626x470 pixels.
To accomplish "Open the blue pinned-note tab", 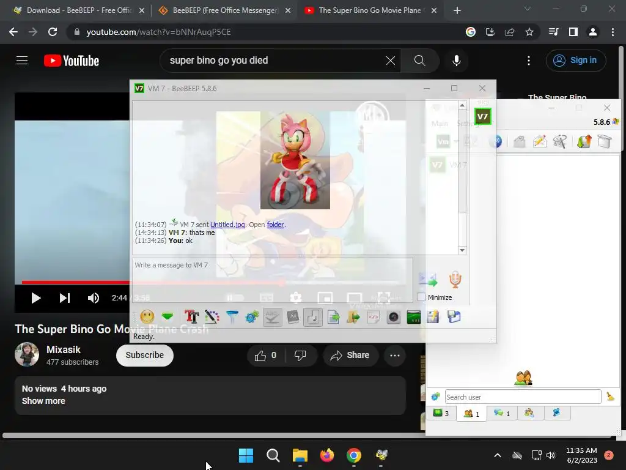I will point(556,413).
